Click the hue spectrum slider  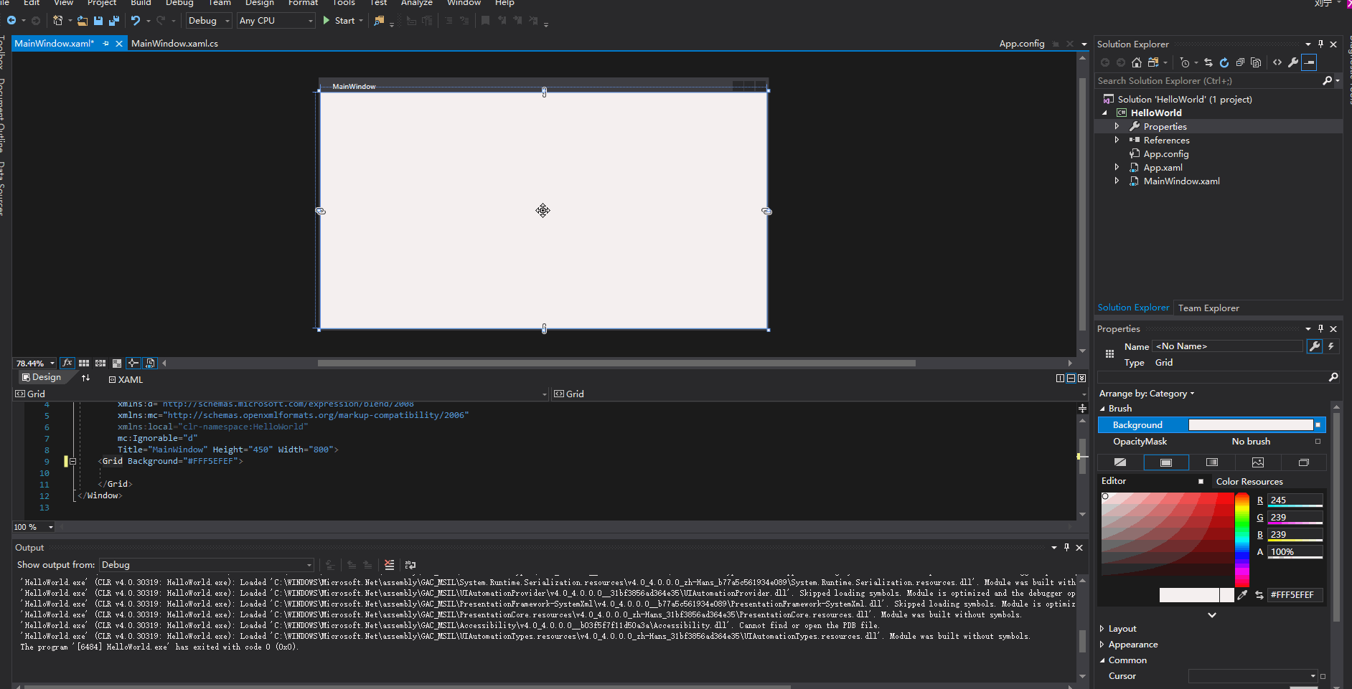point(1242,540)
